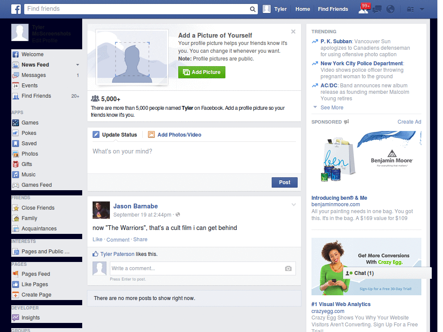443x332 pixels.
Task: Open privacy shortcuts lock icon
Action: tap(410, 10)
